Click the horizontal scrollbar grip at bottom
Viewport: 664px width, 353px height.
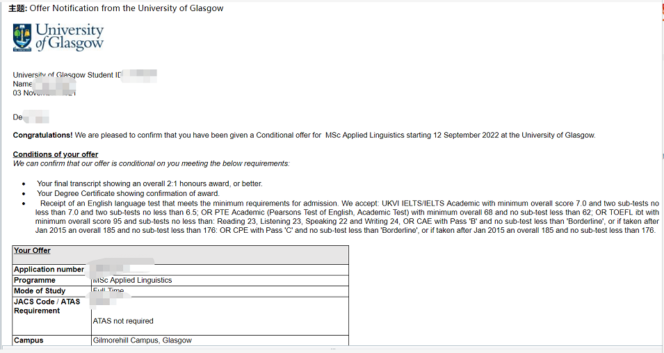pos(332,349)
